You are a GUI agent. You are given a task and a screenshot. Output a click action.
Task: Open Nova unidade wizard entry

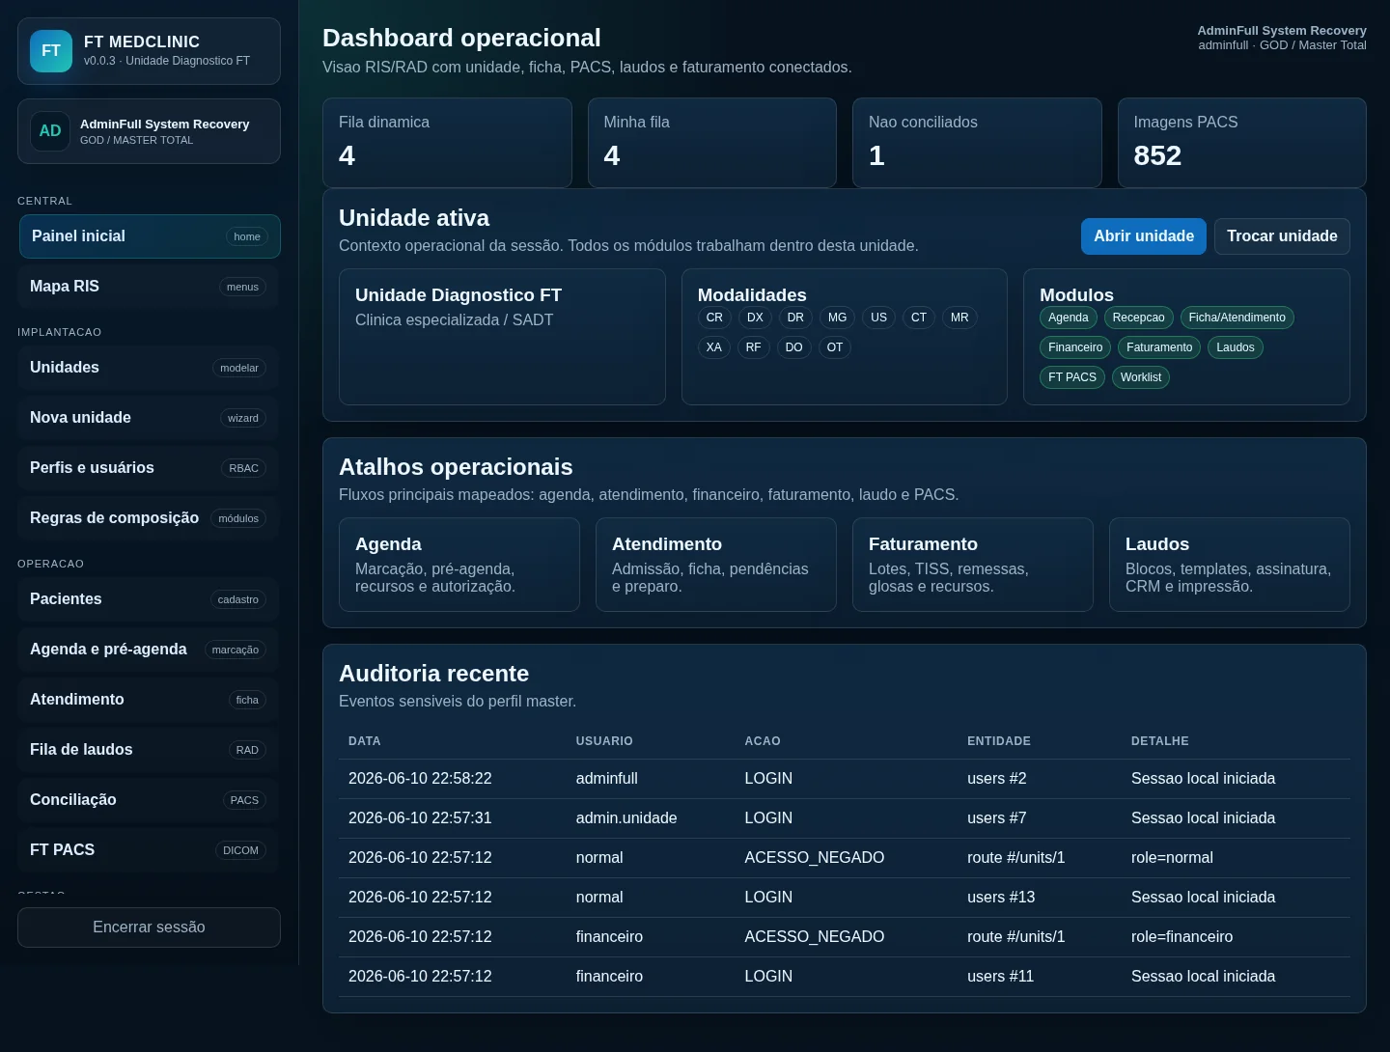coord(149,418)
